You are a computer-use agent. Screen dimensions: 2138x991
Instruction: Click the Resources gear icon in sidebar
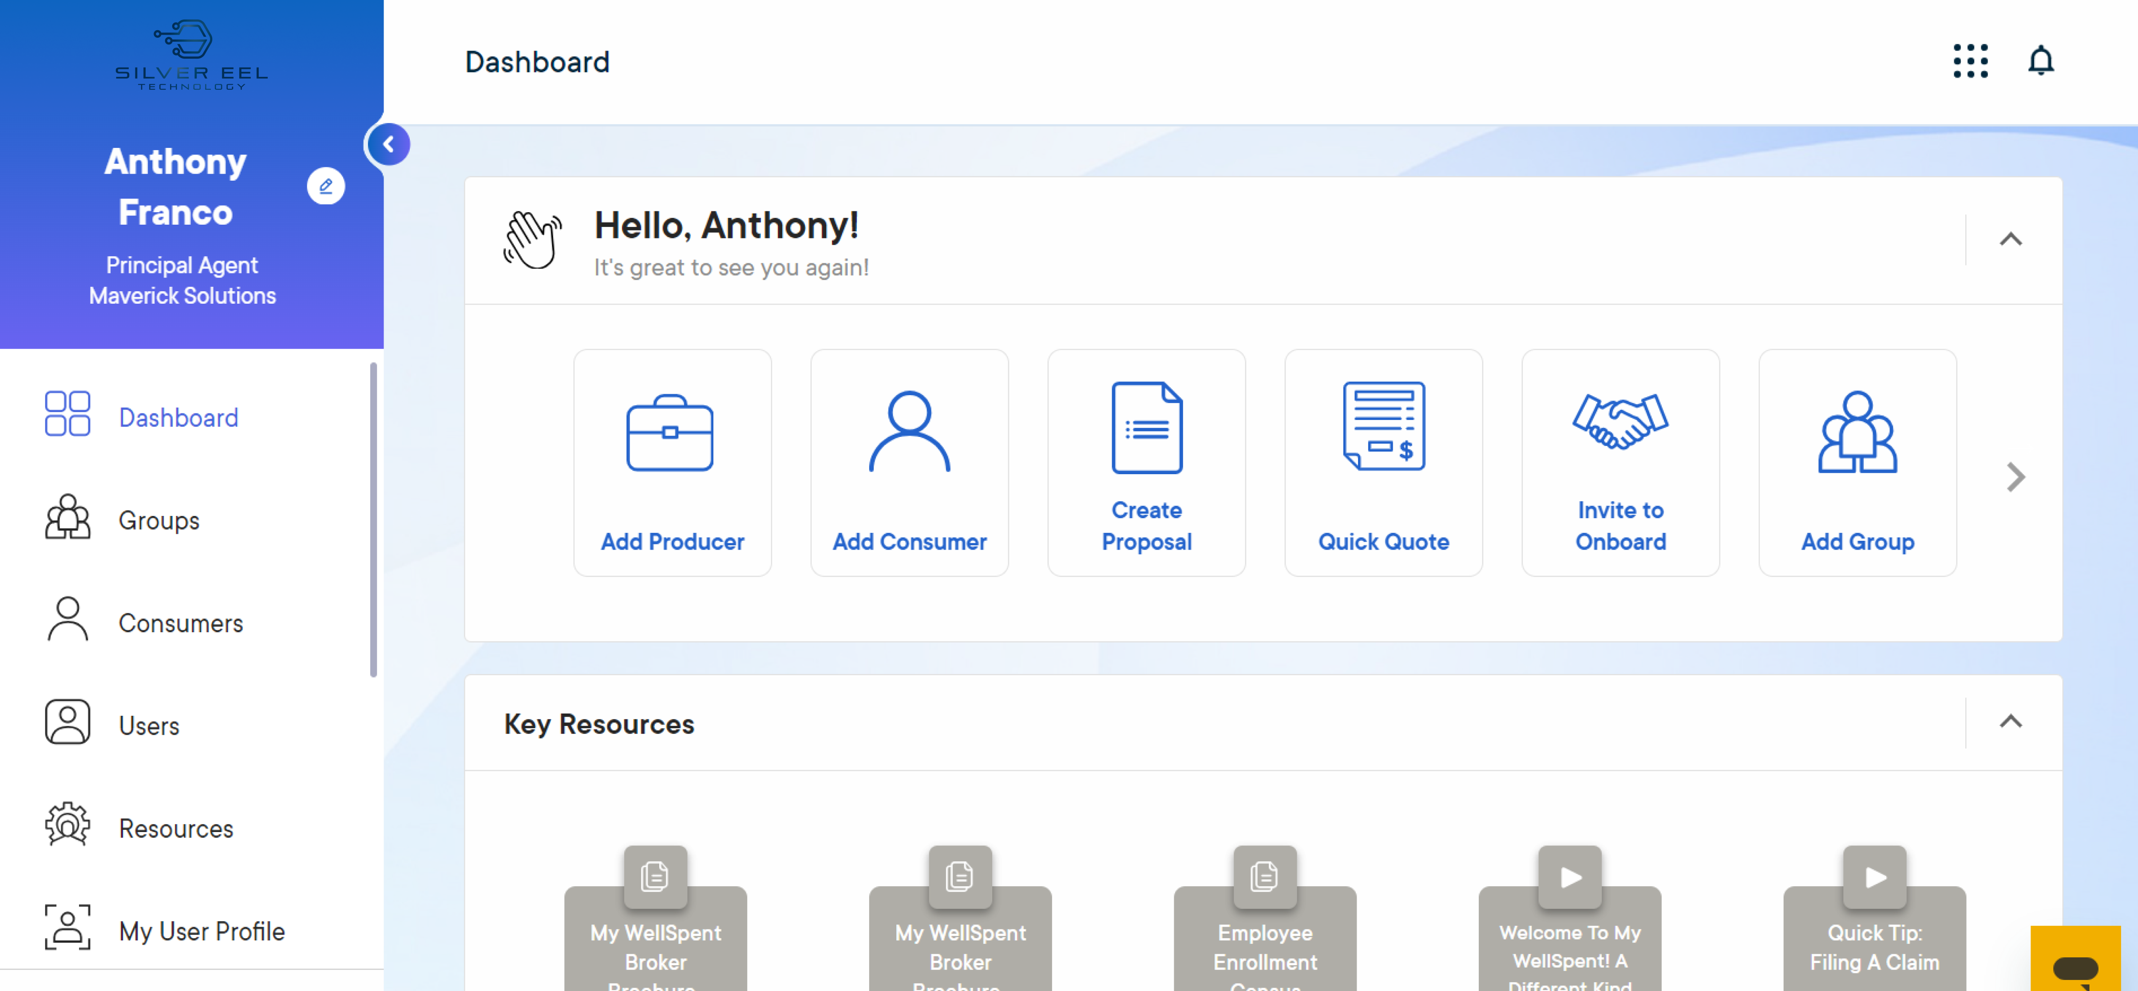click(x=67, y=825)
